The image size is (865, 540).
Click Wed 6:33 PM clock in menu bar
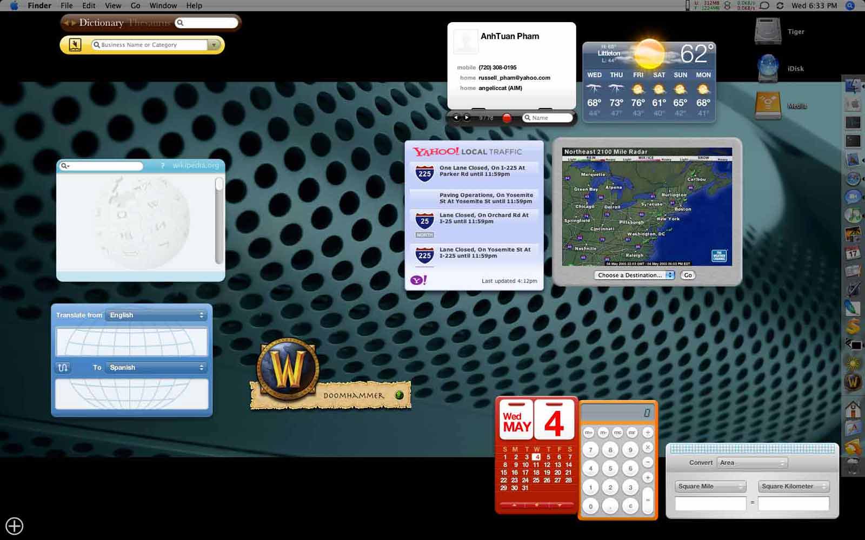[814, 5]
